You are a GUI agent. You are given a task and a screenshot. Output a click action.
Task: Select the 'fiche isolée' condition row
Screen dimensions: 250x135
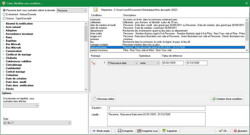[167, 33]
